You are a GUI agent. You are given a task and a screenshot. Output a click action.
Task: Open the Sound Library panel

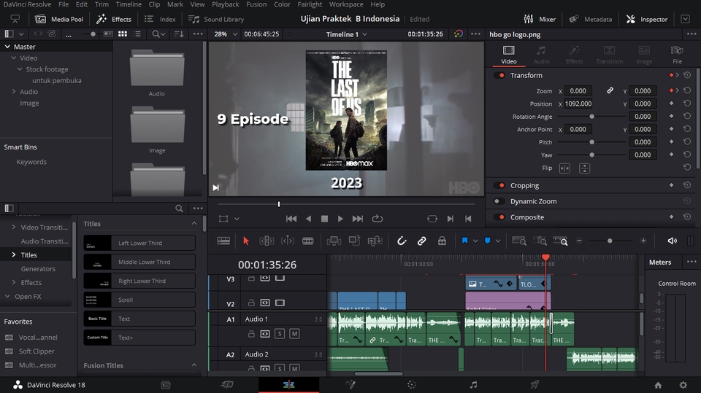(x=216, y=19)
